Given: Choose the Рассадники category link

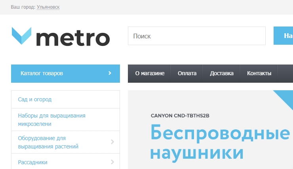Looking at the screenshot, I should point(33,162).
